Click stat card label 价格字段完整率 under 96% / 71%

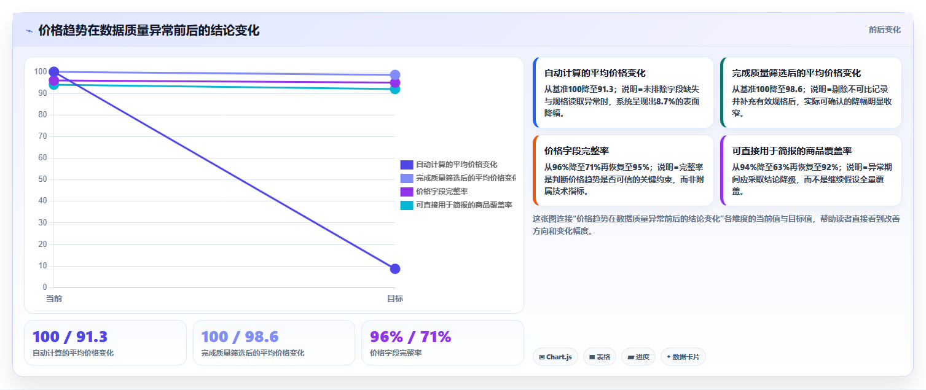[x=396, y=353]
